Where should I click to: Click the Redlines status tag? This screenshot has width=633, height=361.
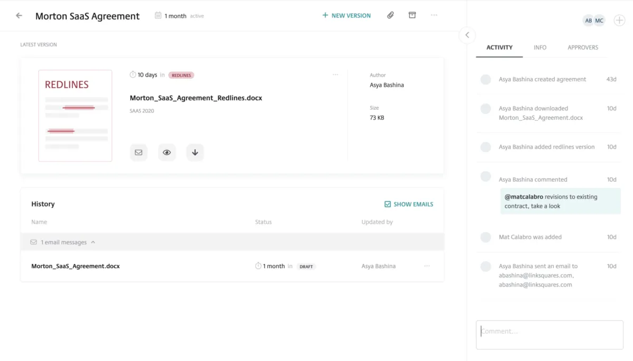tap(181, 75)
